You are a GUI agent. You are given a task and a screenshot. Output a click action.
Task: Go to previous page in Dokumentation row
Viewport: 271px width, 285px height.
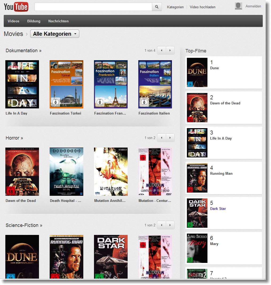tap(162, 50)
